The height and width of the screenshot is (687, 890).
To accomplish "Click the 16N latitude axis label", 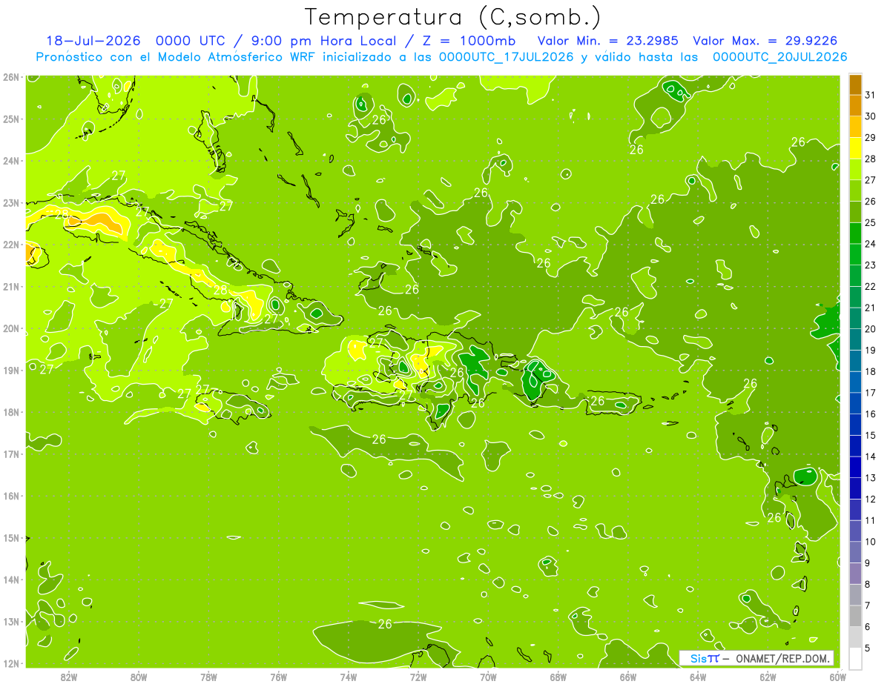I will click(x=10, y=496).
